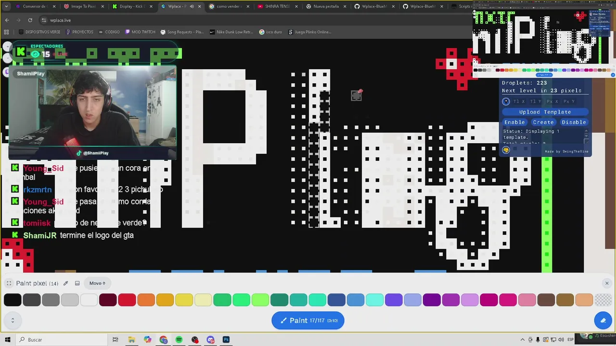Select the yellow color swatch
The height and width of the screenshot is (346, 616).
(x=184, y=300)
